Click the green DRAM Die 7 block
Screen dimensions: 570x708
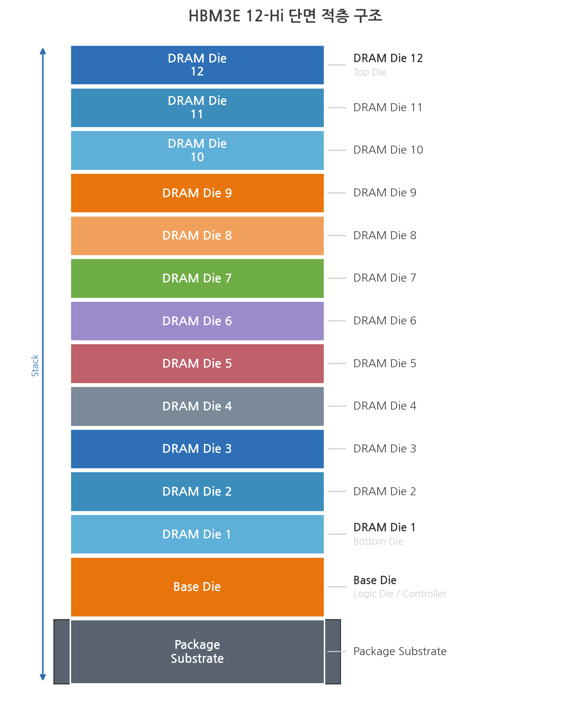(x=197, y=278)
